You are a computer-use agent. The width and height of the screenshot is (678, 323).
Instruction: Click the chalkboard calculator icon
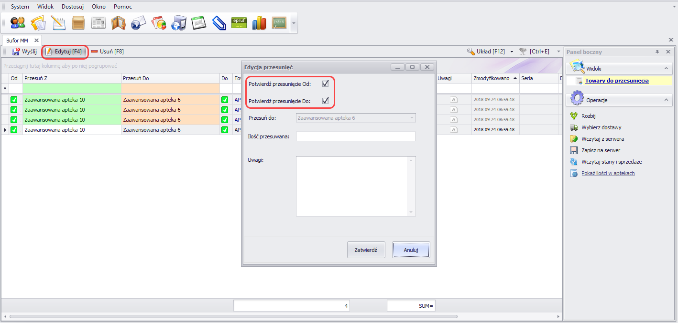coord(279,23)
